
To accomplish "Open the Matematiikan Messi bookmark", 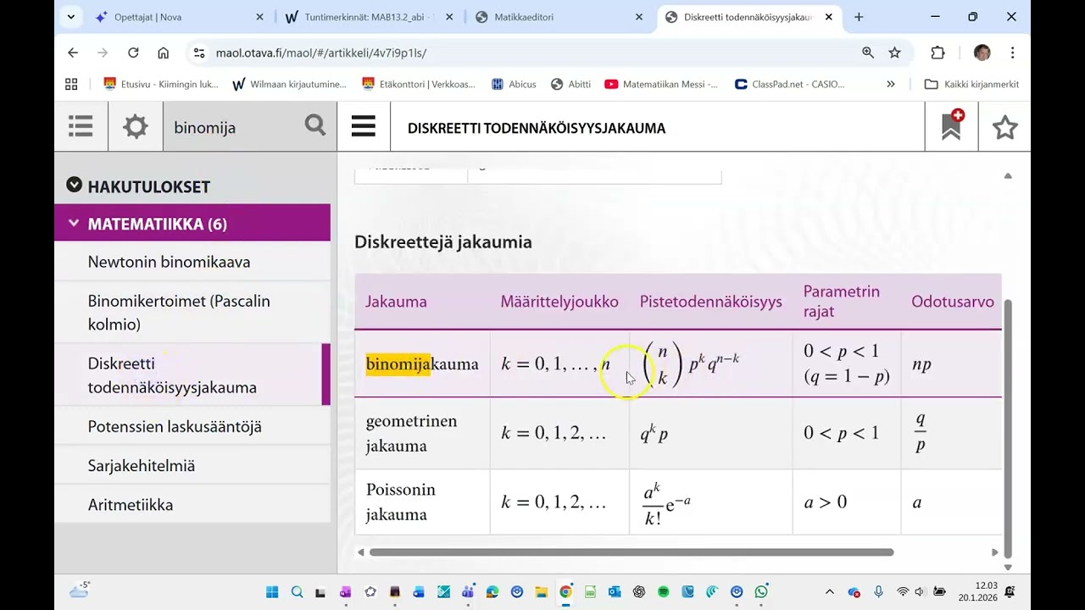I will pyautogui.click(x=661, y=84).
